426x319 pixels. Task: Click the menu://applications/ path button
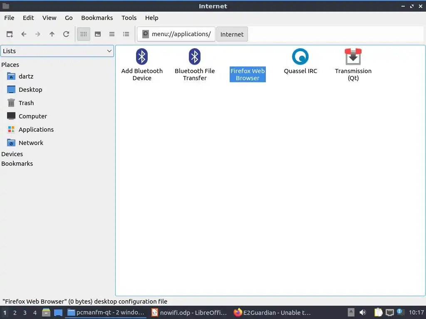(x=176, y=34)
